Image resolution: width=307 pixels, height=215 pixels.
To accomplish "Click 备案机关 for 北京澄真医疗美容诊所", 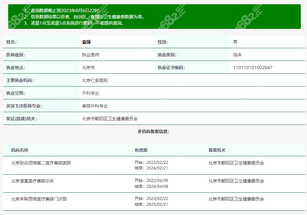I will click(x=236, y=181).
